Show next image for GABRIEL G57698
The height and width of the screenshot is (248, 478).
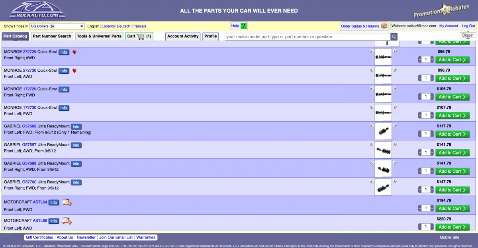[x=395, y=162]
